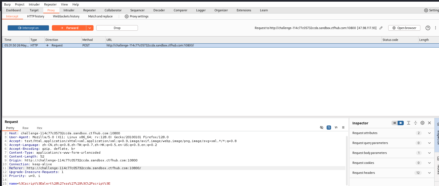Open the Repeater tool tab
Viewport: 439px width, 186px height.
coord(89,10)
